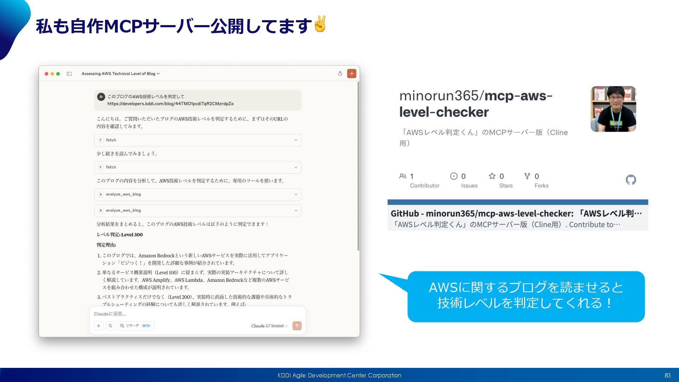Click the 'レベル判定: Level 300' text

tap(120, 235)
